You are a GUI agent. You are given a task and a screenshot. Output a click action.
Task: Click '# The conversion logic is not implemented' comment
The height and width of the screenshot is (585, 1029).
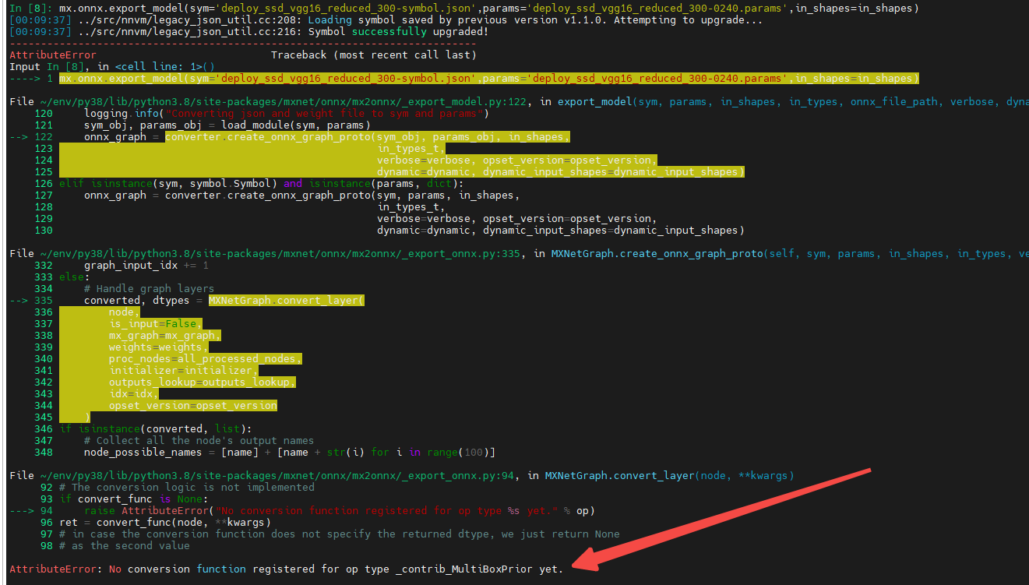[x=187, y=487]
